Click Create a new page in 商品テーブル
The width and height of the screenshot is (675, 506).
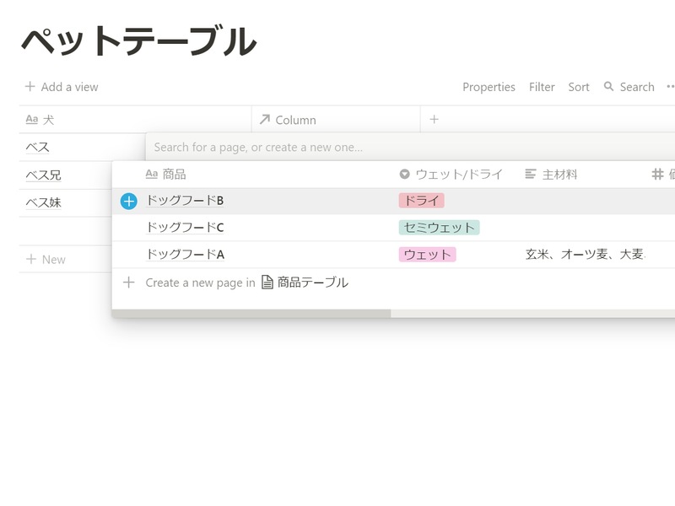click(x=236, y=283)
